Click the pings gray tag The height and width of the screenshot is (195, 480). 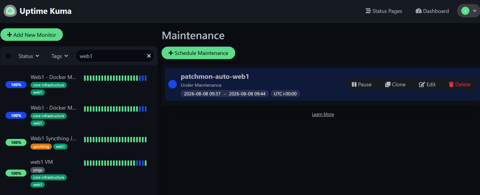click(x=38, y=170)
